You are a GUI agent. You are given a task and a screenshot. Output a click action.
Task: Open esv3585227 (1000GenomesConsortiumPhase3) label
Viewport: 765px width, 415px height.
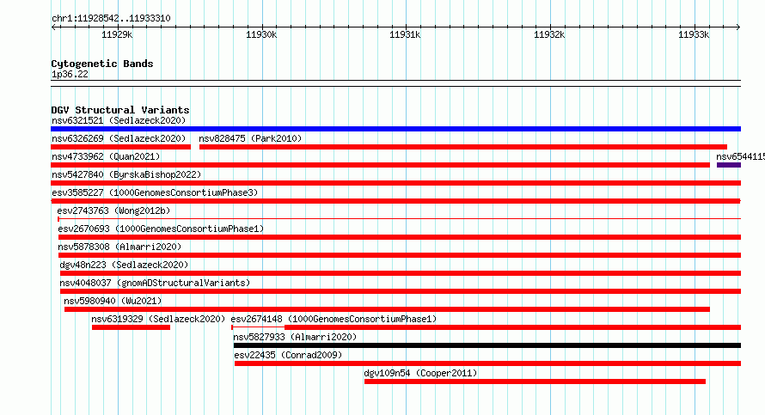(155, 192)
